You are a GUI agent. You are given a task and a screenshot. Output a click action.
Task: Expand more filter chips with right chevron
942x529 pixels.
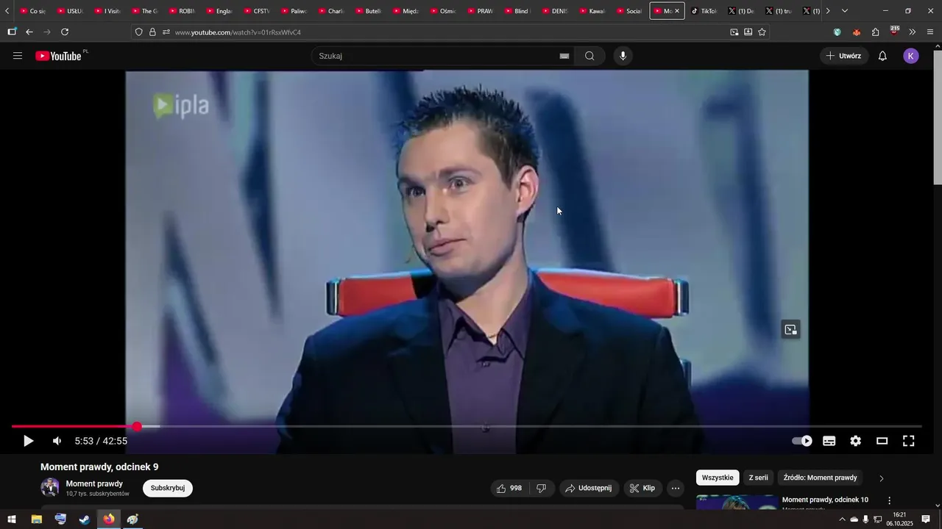pyautogui.click(x=881, y=478)
